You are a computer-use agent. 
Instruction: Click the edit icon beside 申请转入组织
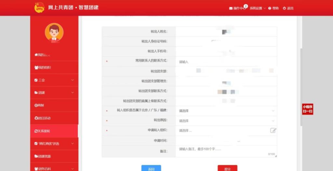point(273,131)
